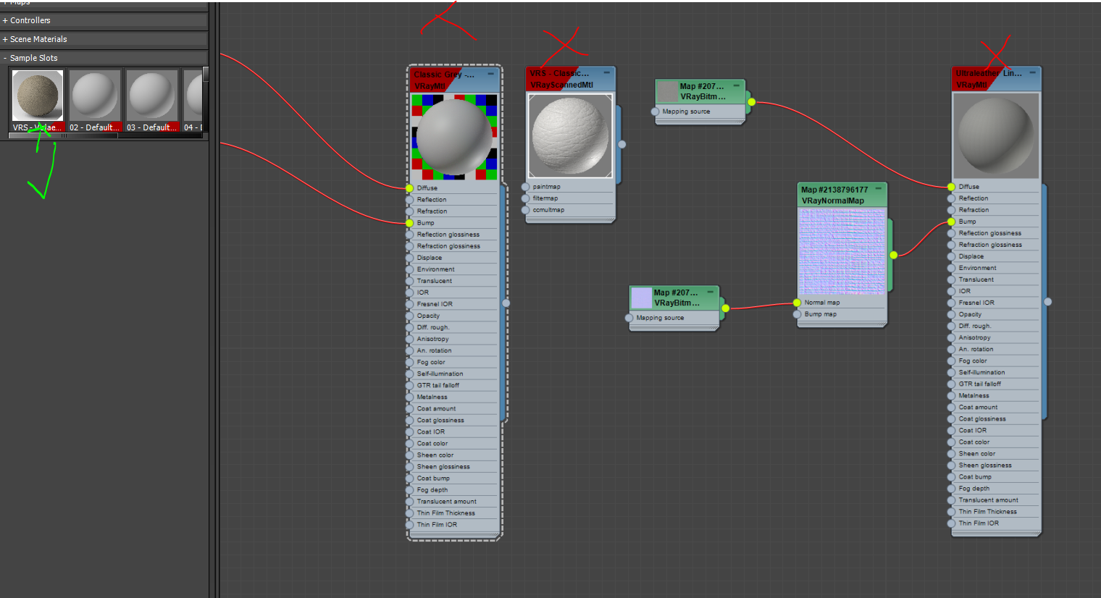1101x598 pixels.
Task: Click the Opacity socket on the Classic Grey node
Action: point(410,316)
